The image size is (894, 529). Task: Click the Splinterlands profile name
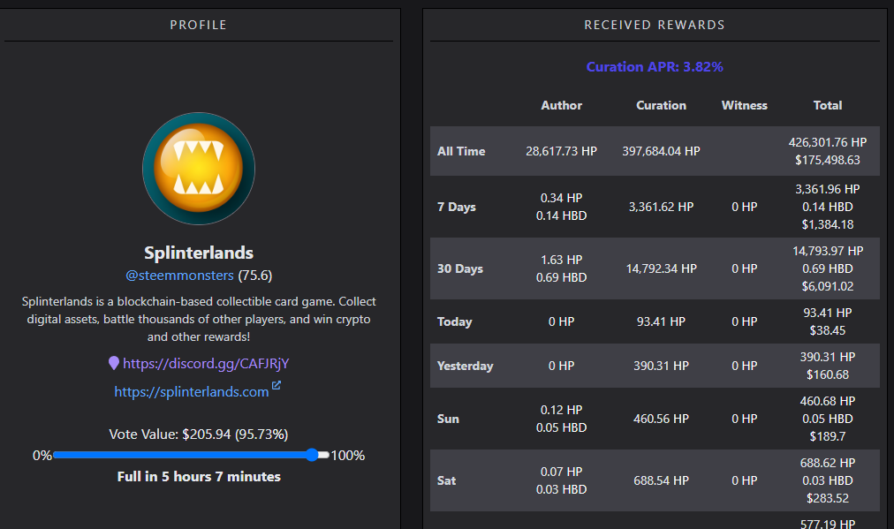[x=199, y=253]
